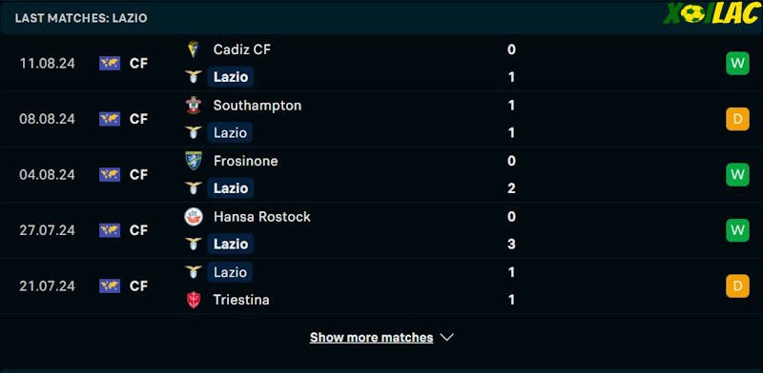
Task: Click the Triestina club crest
Action: pos(194,300)
